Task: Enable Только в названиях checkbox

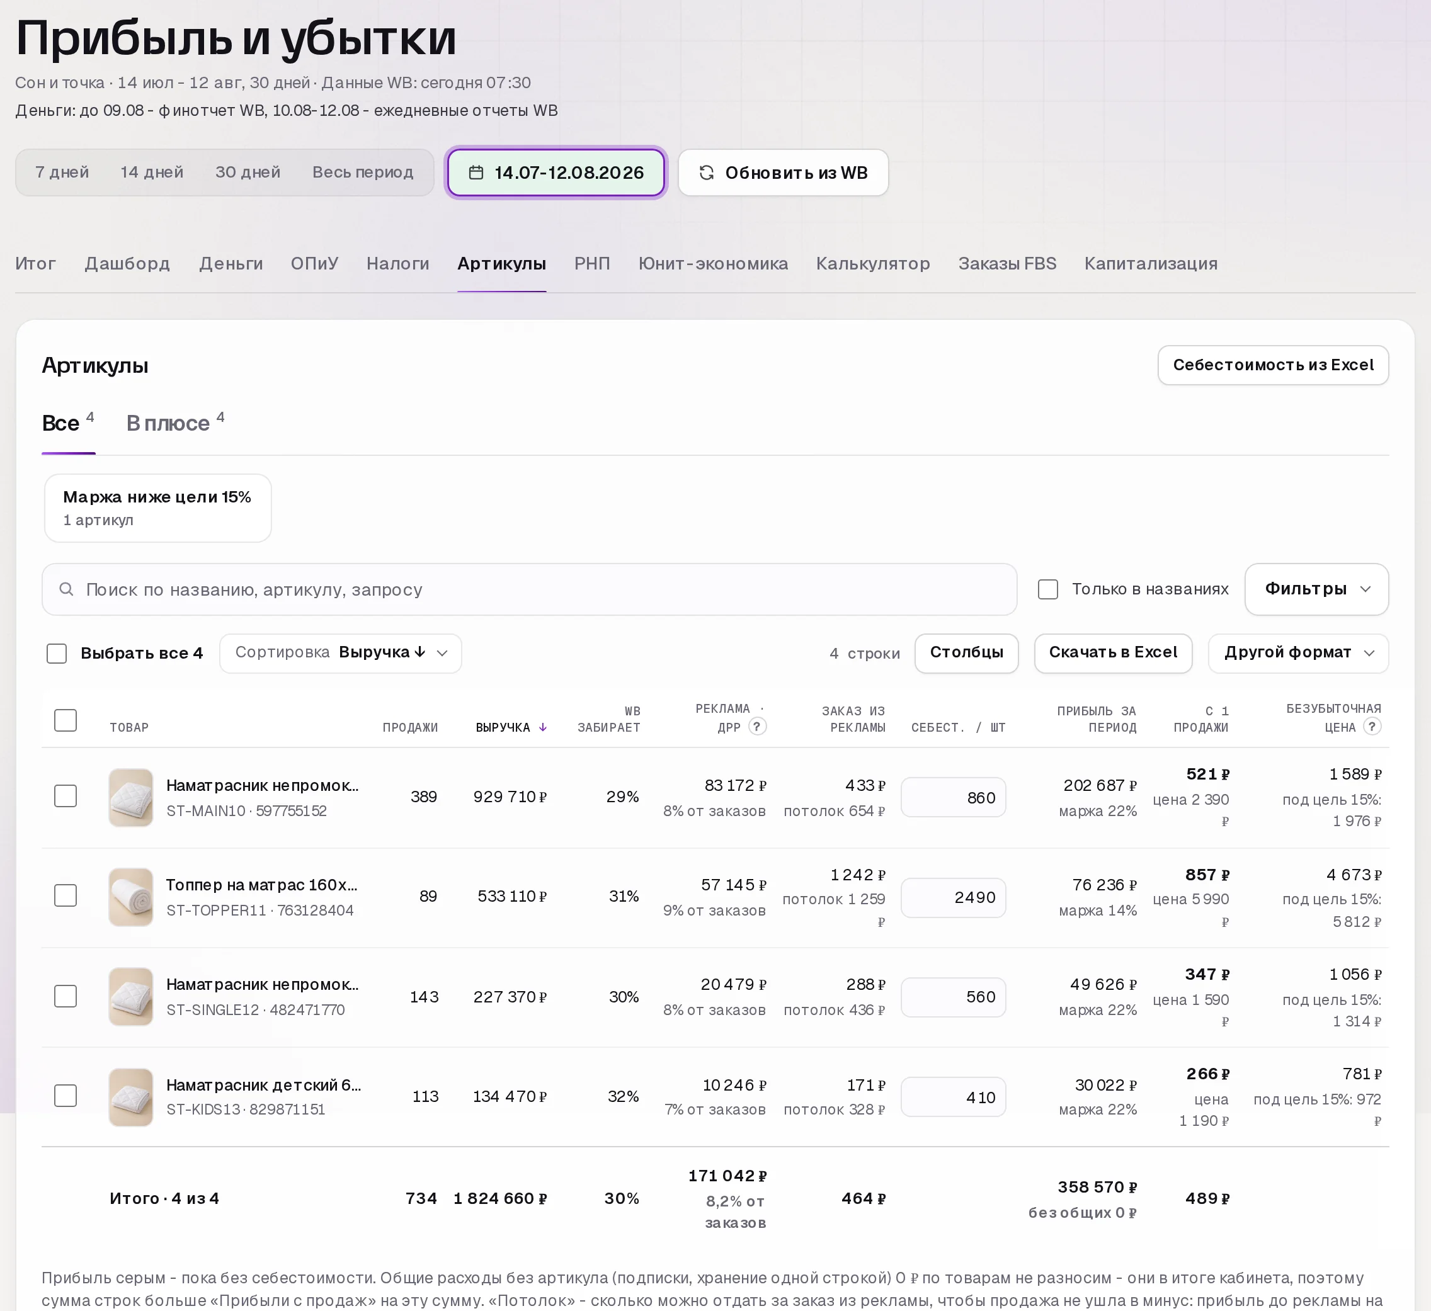Action: click(x=1047, y=589)
